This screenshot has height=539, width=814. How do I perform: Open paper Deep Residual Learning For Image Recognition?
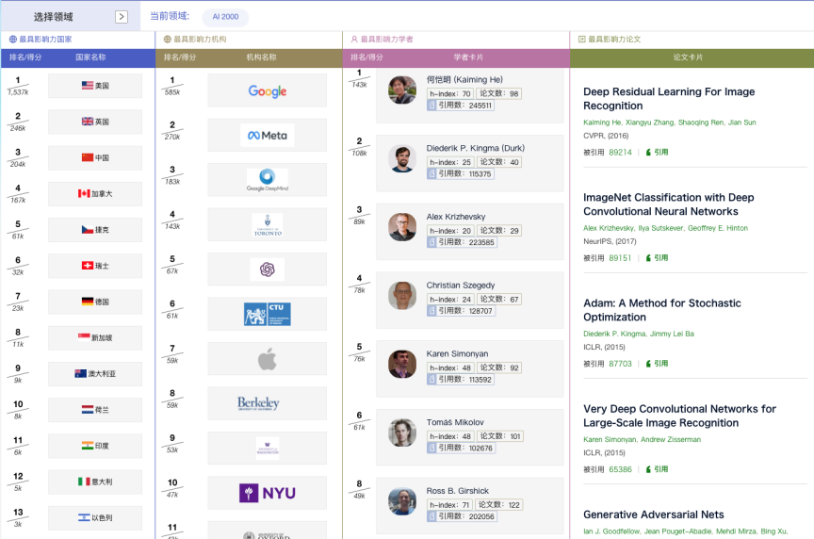pos(669,99)
